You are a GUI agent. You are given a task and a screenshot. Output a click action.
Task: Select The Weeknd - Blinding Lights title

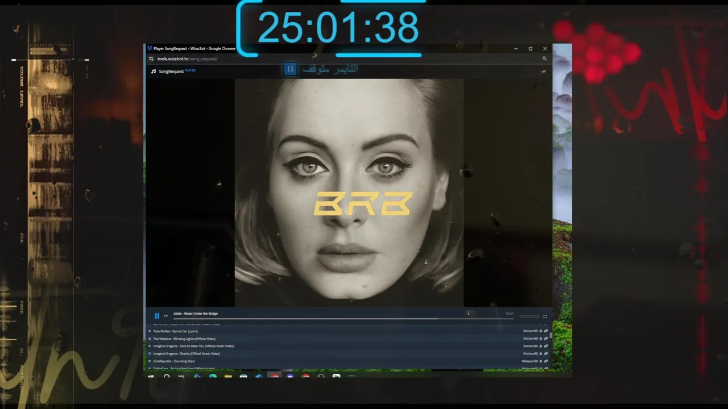pyautogui.click(x=184, y=339)
